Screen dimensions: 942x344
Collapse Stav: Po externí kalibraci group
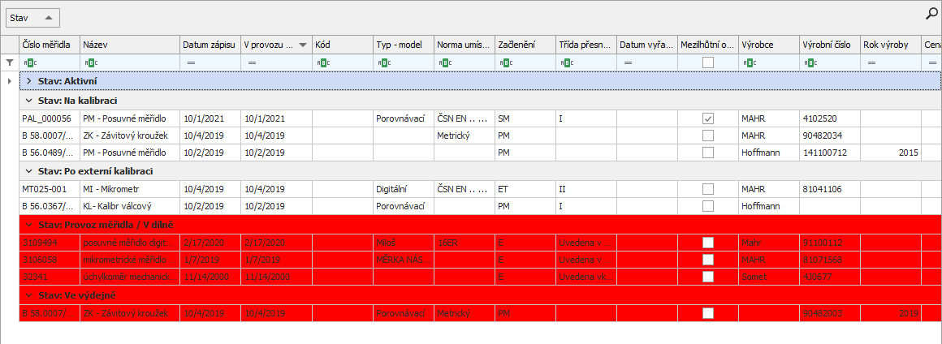[28, 171]
